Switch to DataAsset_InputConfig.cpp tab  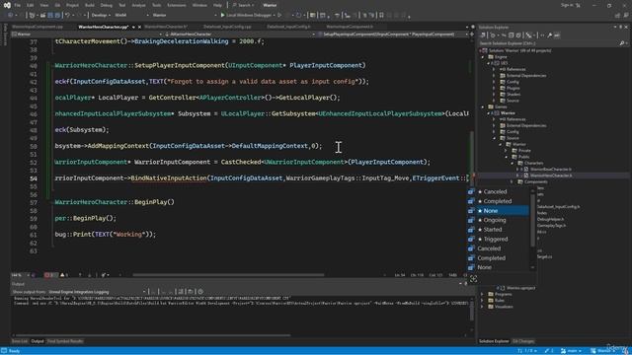click(227, 27)
